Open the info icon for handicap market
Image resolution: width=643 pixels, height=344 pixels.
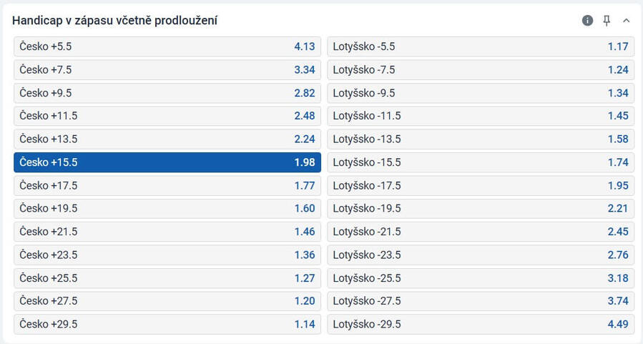point(587,21)
